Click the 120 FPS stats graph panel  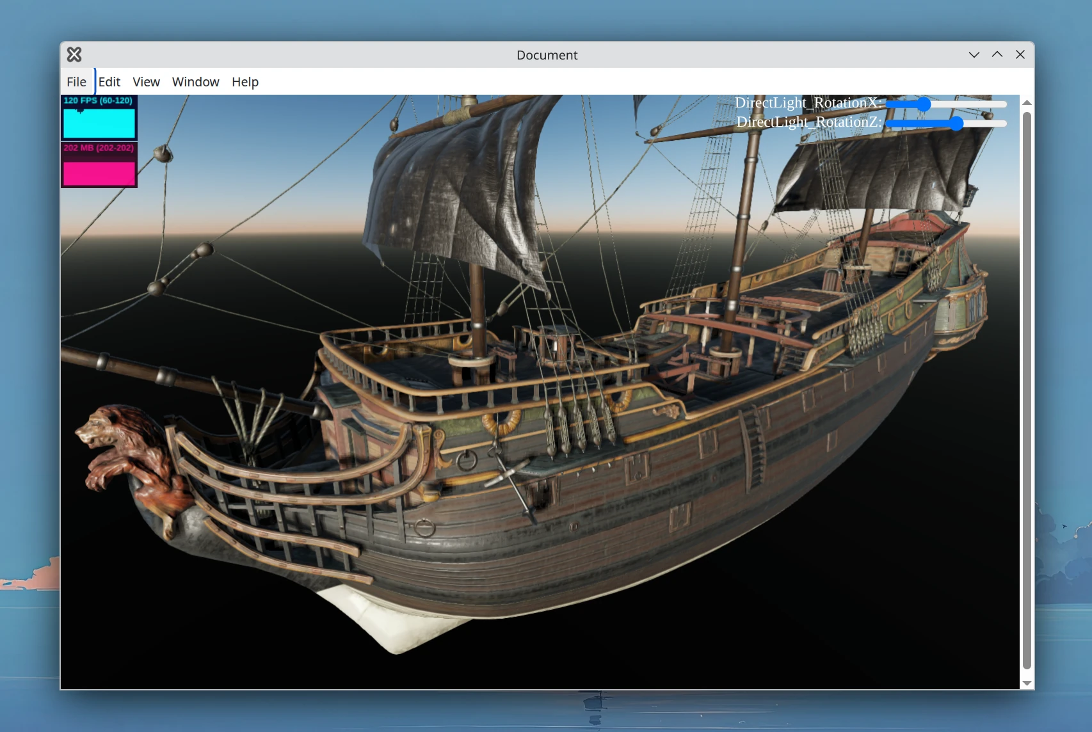click(x=99, y=118)
